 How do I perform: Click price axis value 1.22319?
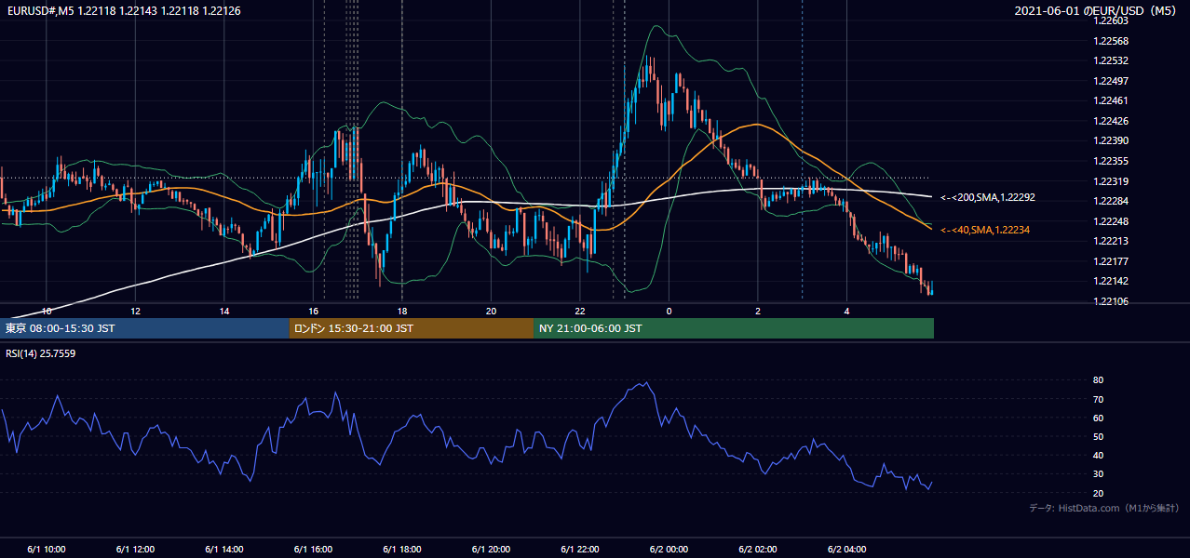[1111, 181]
